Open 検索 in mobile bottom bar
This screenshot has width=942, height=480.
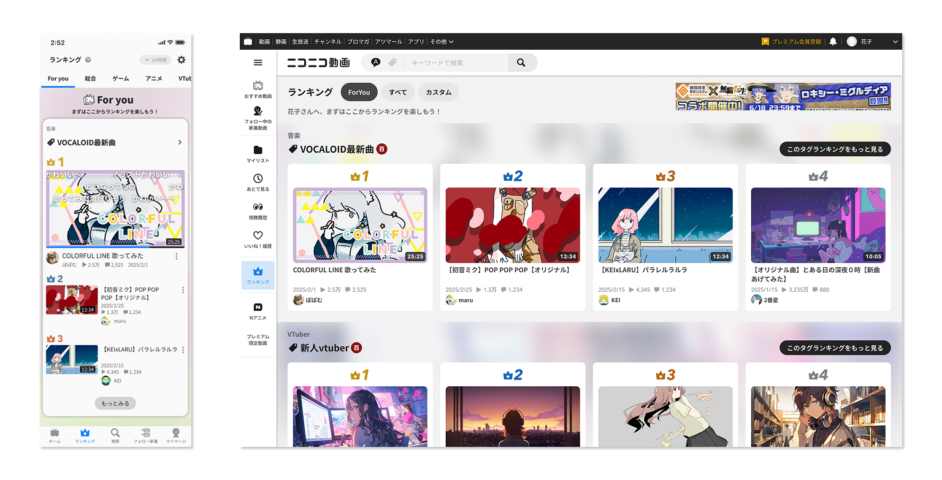pos(115,436)
